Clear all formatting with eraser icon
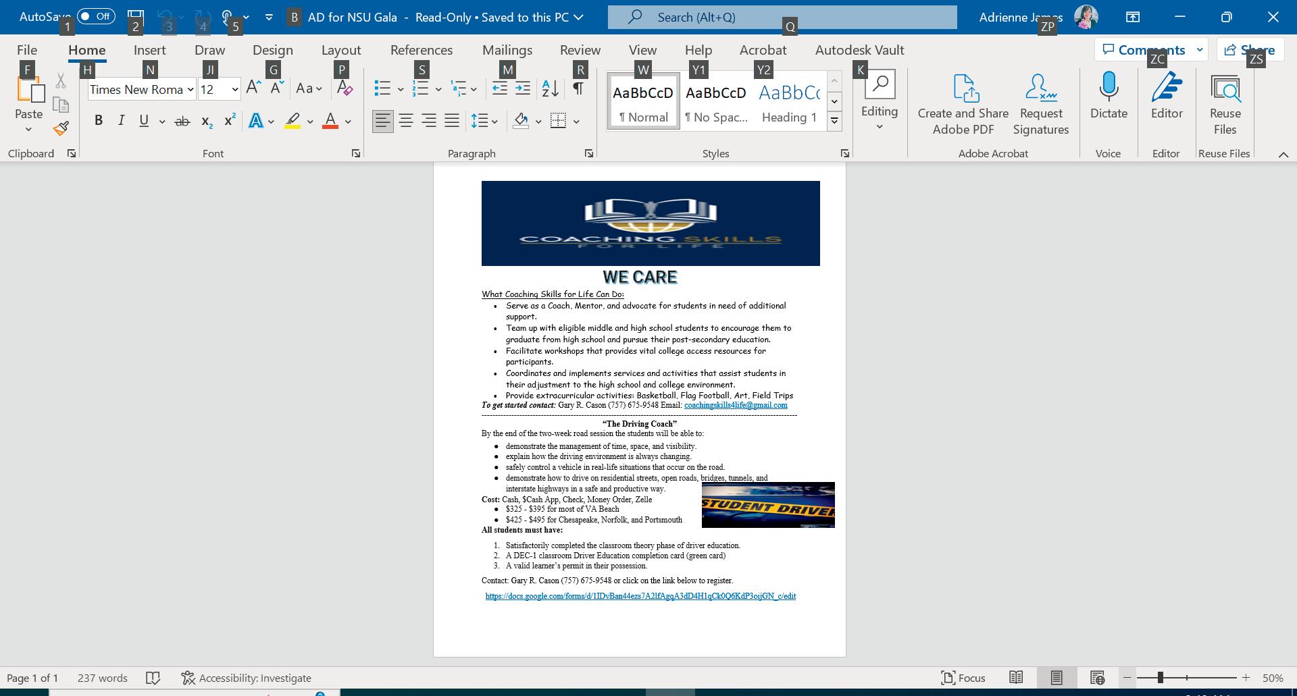Image resolution: width=1297 pixels, height=696 pixels. (345, 88)
